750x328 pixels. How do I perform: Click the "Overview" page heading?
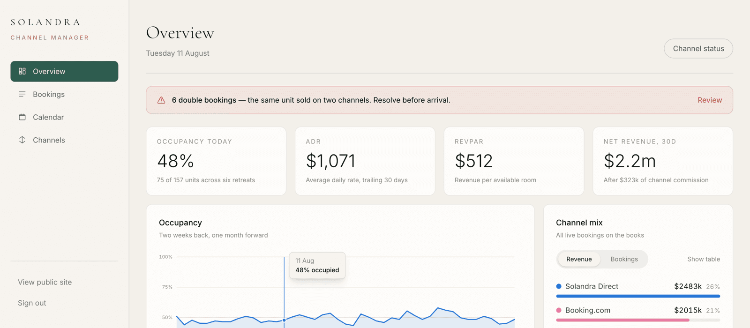click(x=180, y=33)
